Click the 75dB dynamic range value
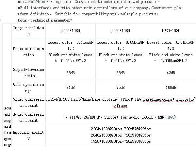Screen dimensions: 196x147 point(120,88)
